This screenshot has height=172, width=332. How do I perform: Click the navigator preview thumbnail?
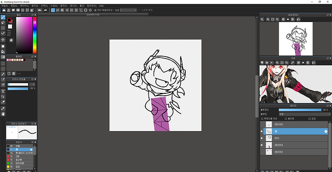click(x=296, y=39)
